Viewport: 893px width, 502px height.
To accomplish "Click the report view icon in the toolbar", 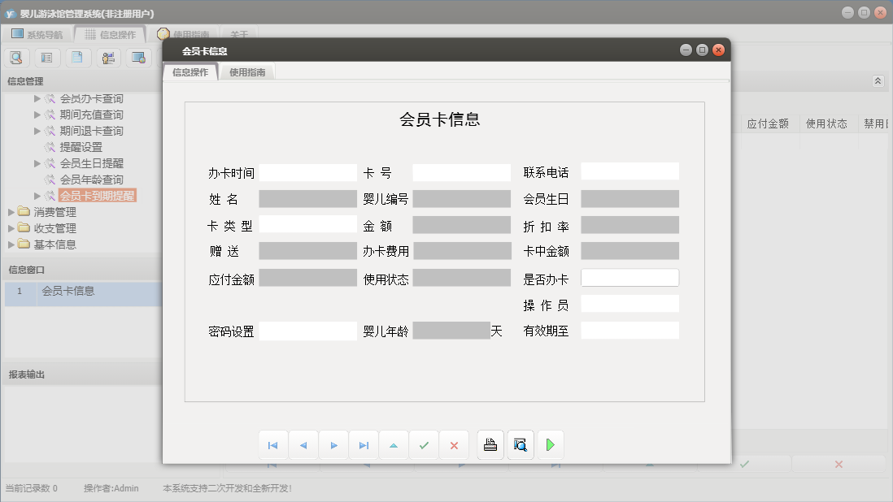I will click(x=46, y=58).
